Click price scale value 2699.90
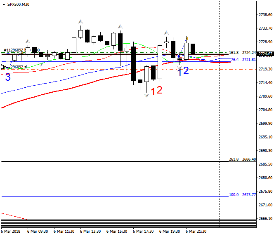This screenshot has width=274, height=236. click(x=265, y=124)
